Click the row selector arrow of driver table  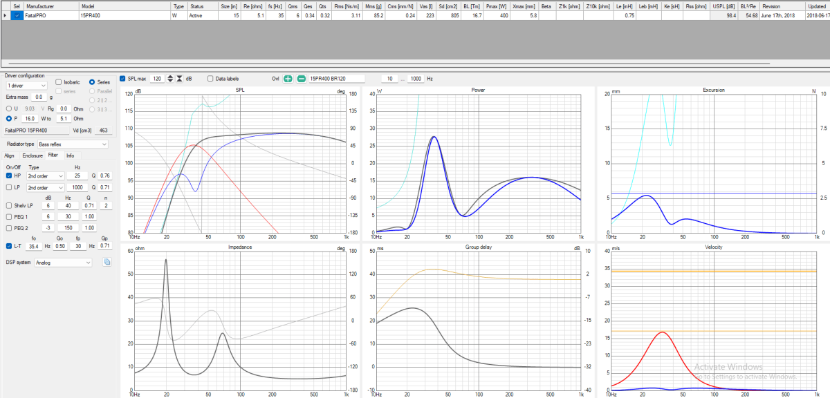[6, 15]
